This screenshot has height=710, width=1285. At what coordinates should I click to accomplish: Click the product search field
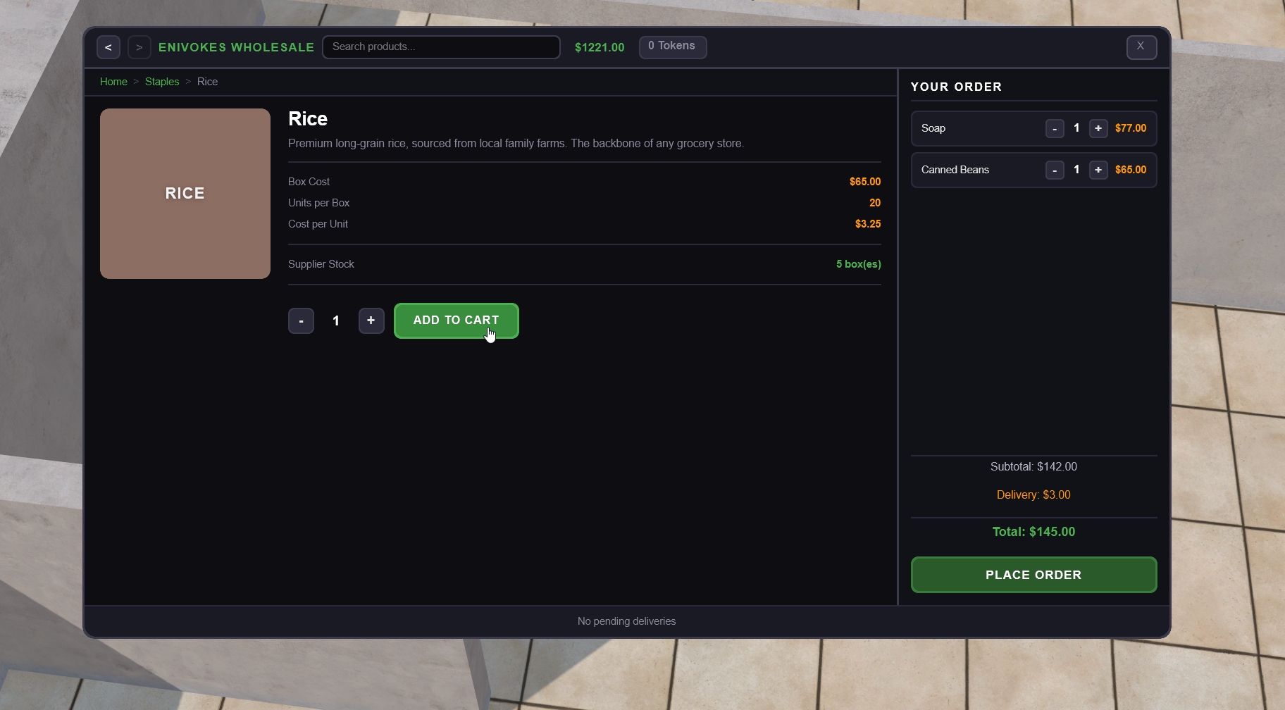click(441, 47)
